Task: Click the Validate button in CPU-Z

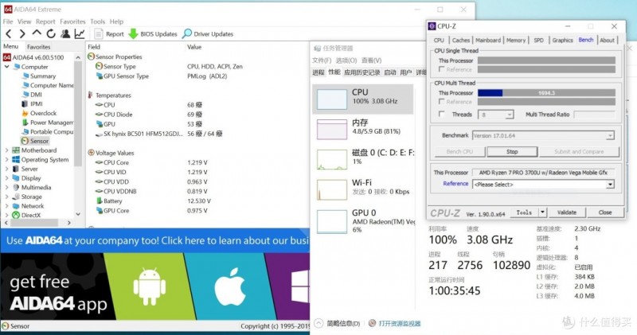Action: [566, 212]
